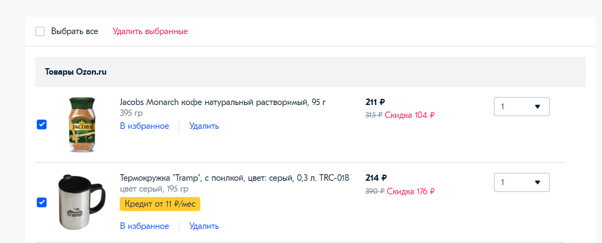Click the 'Кредит от 11 ₽/мес' badge
Image resolution: width=602 pixels, height=243 pixels.
coord(160,204)
